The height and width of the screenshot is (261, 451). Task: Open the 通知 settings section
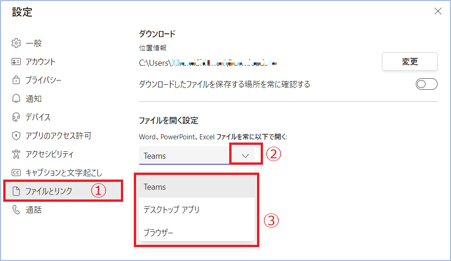[34, 99]
